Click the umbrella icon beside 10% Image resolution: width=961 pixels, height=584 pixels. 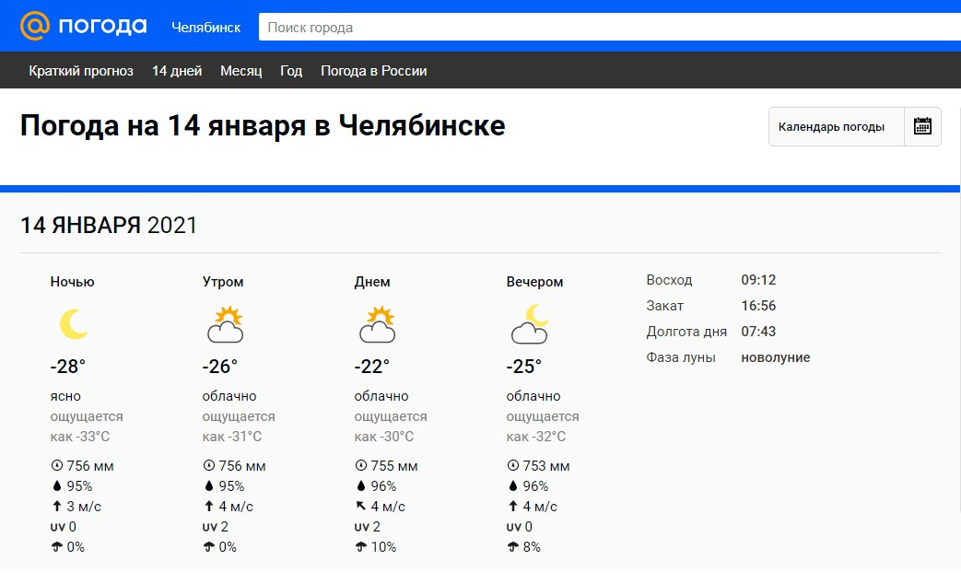[361, 546]
